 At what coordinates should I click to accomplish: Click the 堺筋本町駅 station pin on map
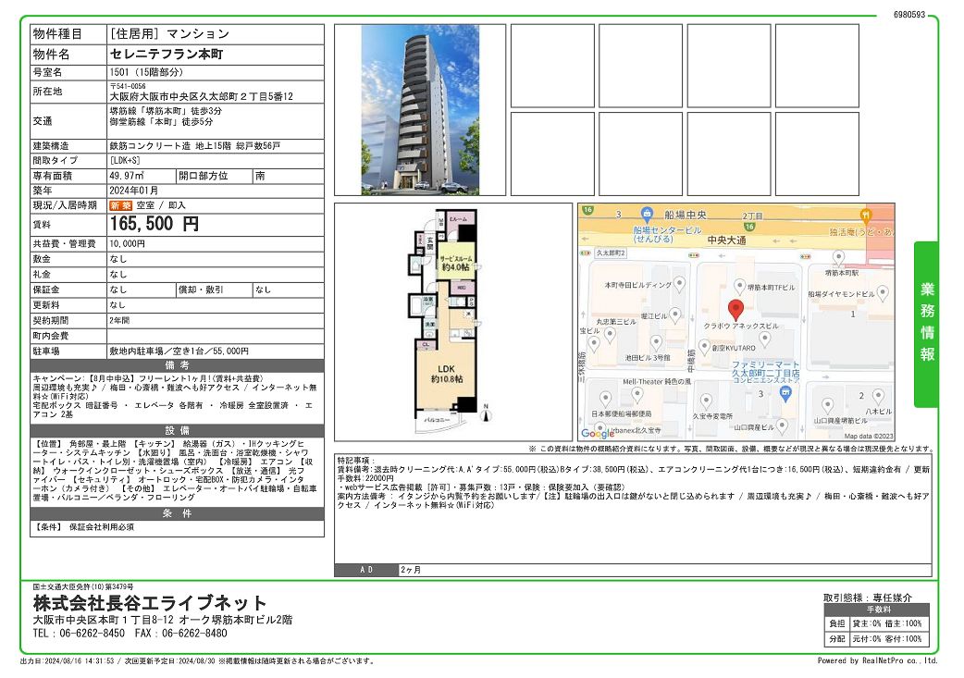[838, 258]
